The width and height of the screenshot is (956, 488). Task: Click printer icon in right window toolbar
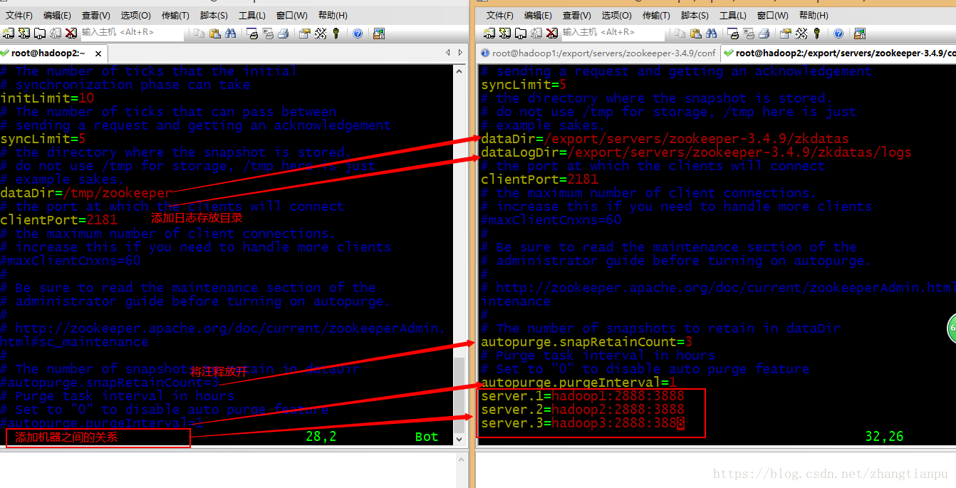(x=764, y=33)
